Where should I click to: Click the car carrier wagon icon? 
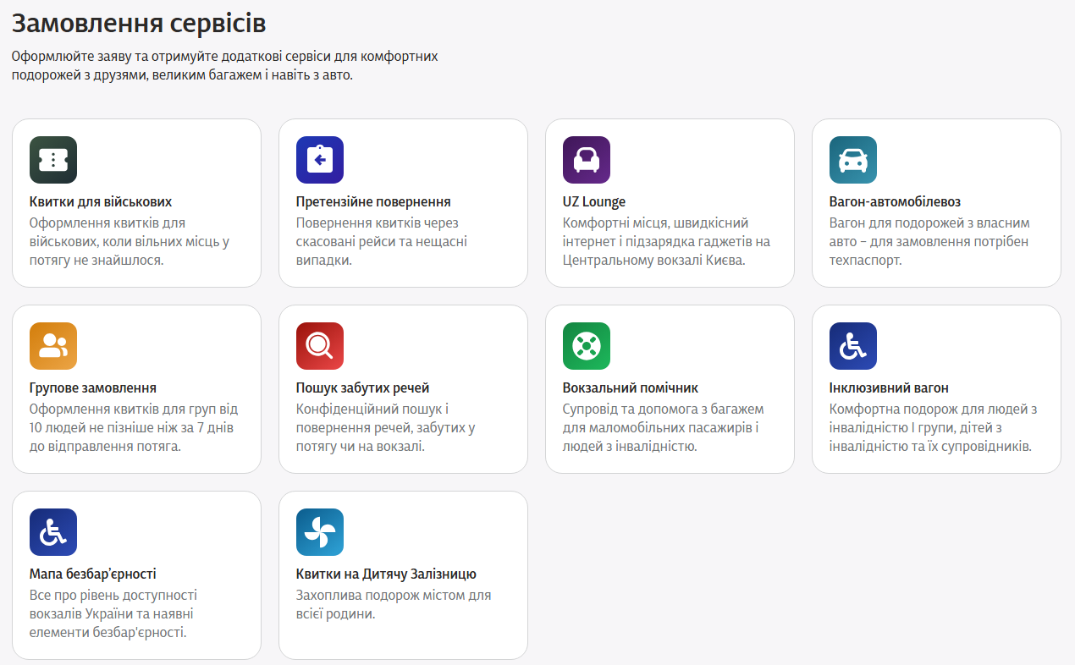tap(853, 160)
